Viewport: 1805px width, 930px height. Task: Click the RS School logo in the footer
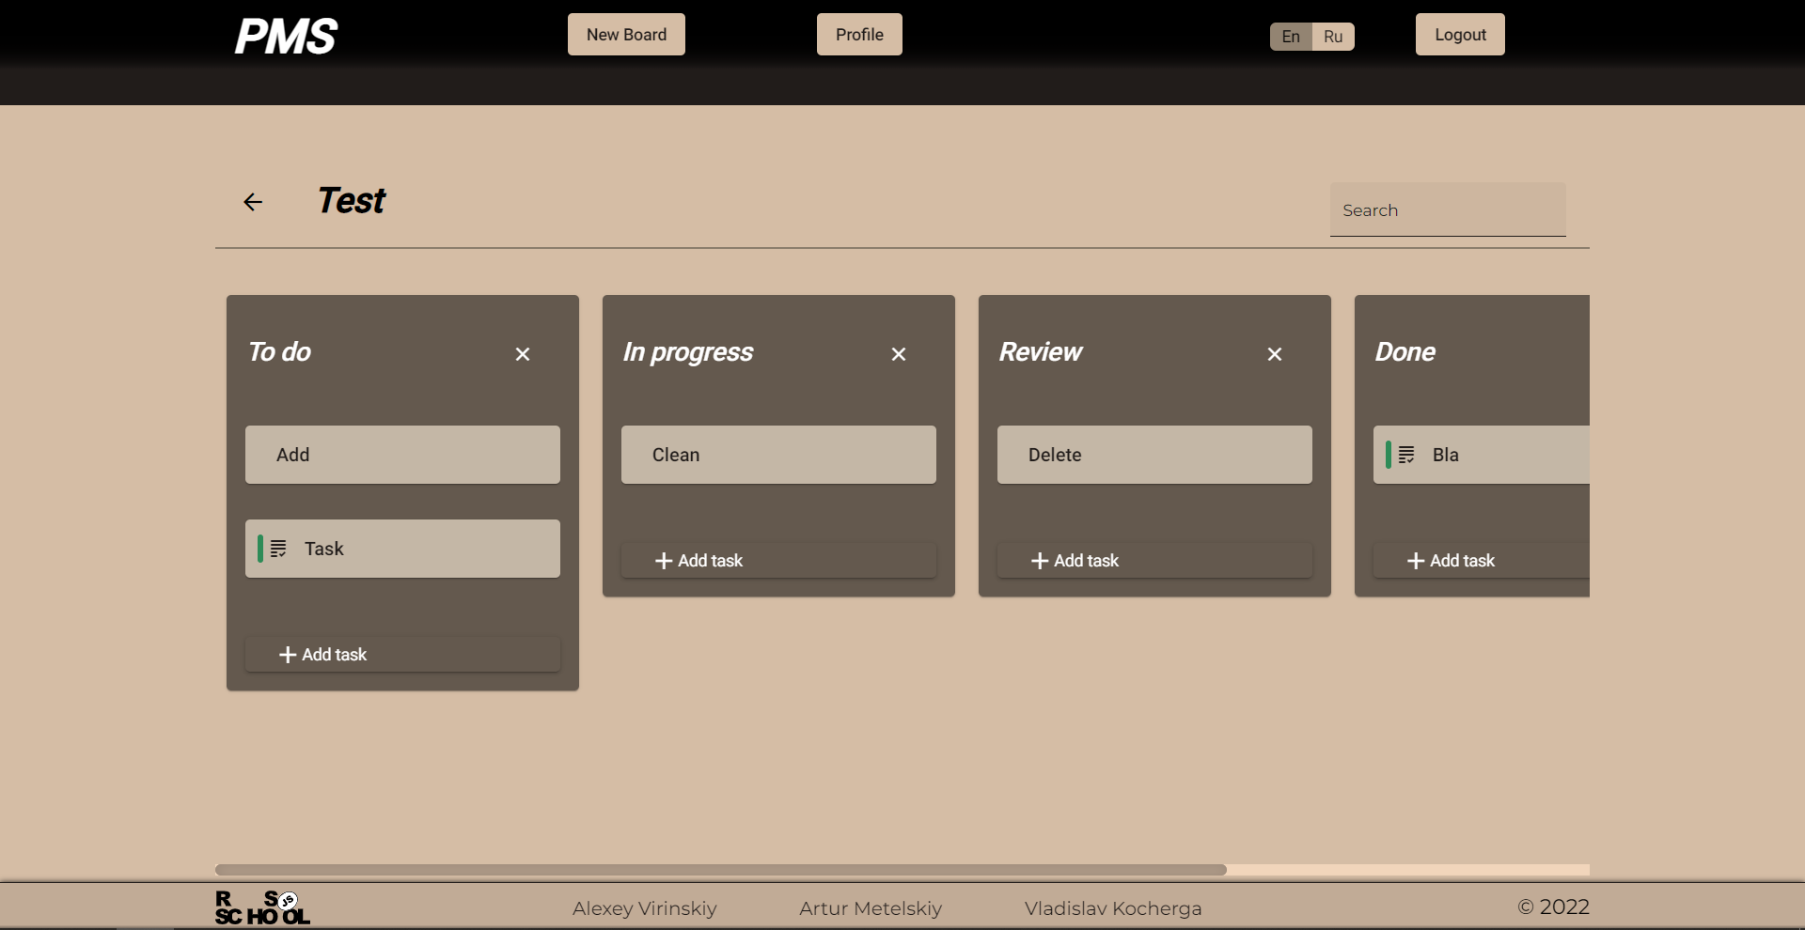tap(261, 907)
